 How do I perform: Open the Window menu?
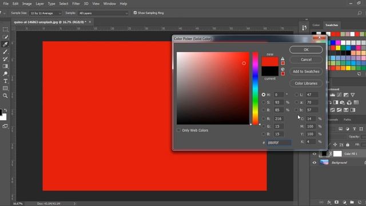click(x=109, y=4)
